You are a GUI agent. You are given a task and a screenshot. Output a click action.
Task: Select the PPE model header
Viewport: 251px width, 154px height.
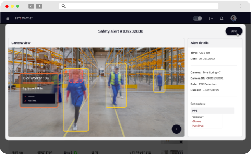point(212,111)
